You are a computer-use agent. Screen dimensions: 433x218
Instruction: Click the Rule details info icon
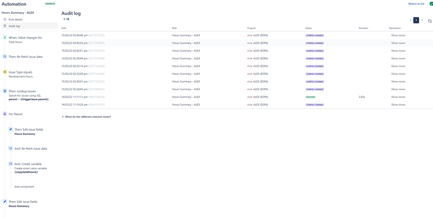(5, 19)
